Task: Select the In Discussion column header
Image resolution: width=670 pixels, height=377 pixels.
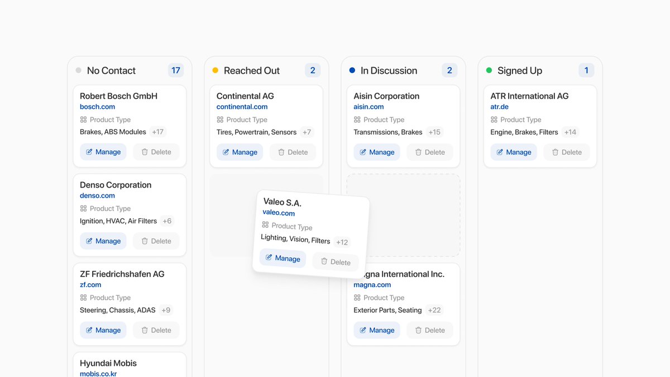Action: (x=389, y=70)
